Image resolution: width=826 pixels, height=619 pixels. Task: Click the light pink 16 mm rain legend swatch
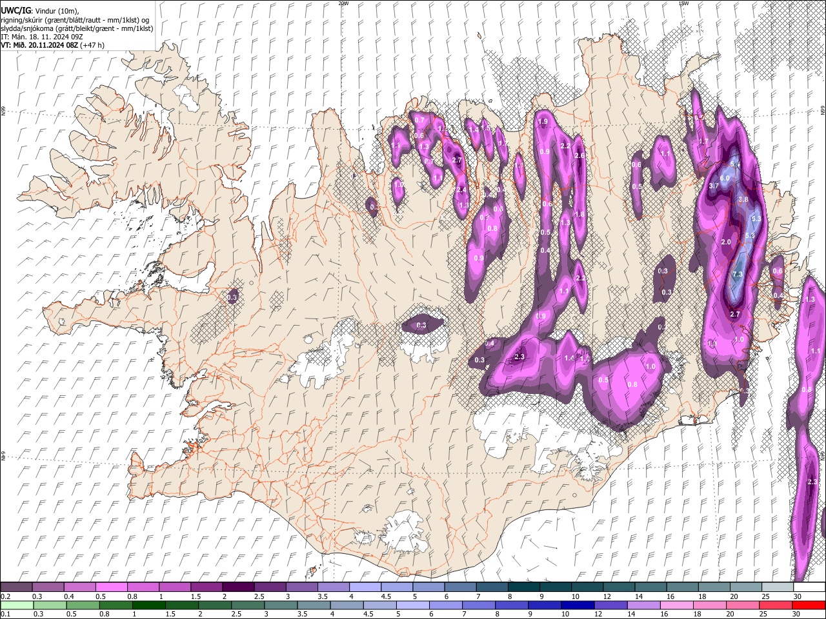pos(676,605)
